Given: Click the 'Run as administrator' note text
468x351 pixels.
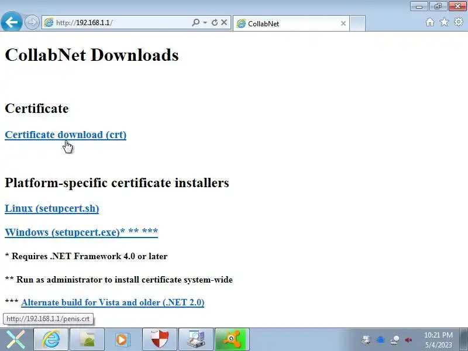Looking at the screenshot, I should (x=119, y=280).
